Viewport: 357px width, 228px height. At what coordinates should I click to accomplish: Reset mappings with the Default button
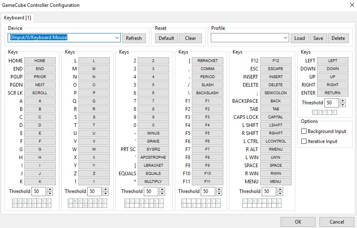pyautogui.click(x=166, y=38)
